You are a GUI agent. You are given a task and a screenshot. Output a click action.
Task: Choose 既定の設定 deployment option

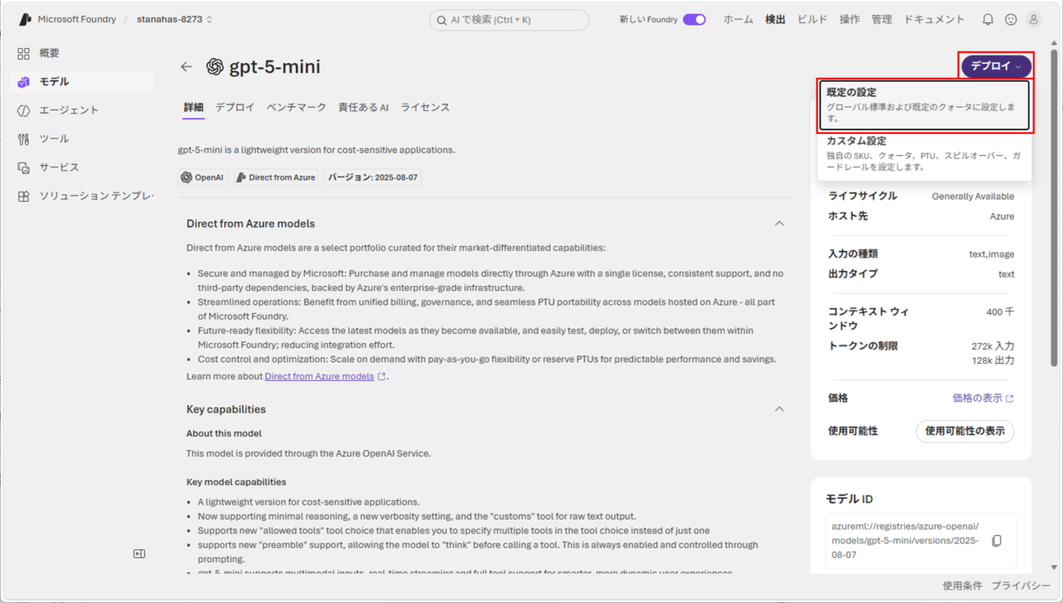tap(924, 105)
